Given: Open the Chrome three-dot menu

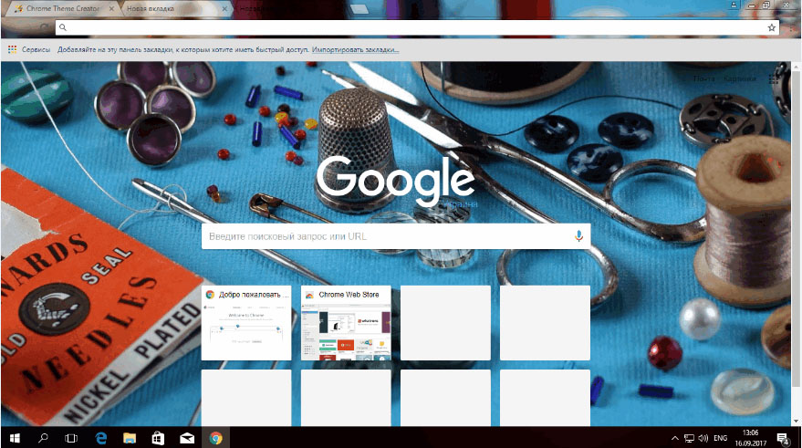Looking at the screenshot, I should (x=790, y=27).
